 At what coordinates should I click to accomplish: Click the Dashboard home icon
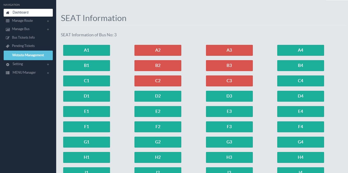click(8, 12)
